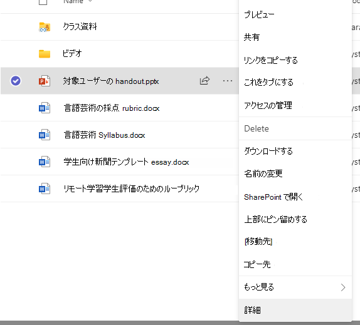The height and width of the screenshot is (325, 360).
Task: Open the ellipsis menu for handout.pptx
Action: tap(228, 81)
